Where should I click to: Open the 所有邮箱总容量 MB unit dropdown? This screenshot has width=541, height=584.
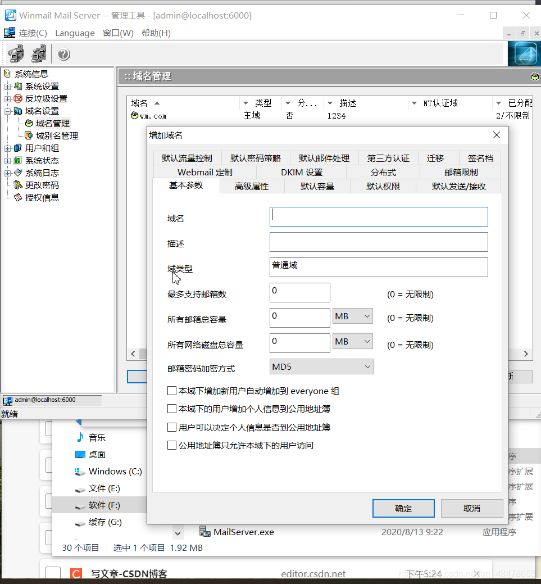(353, 316)
